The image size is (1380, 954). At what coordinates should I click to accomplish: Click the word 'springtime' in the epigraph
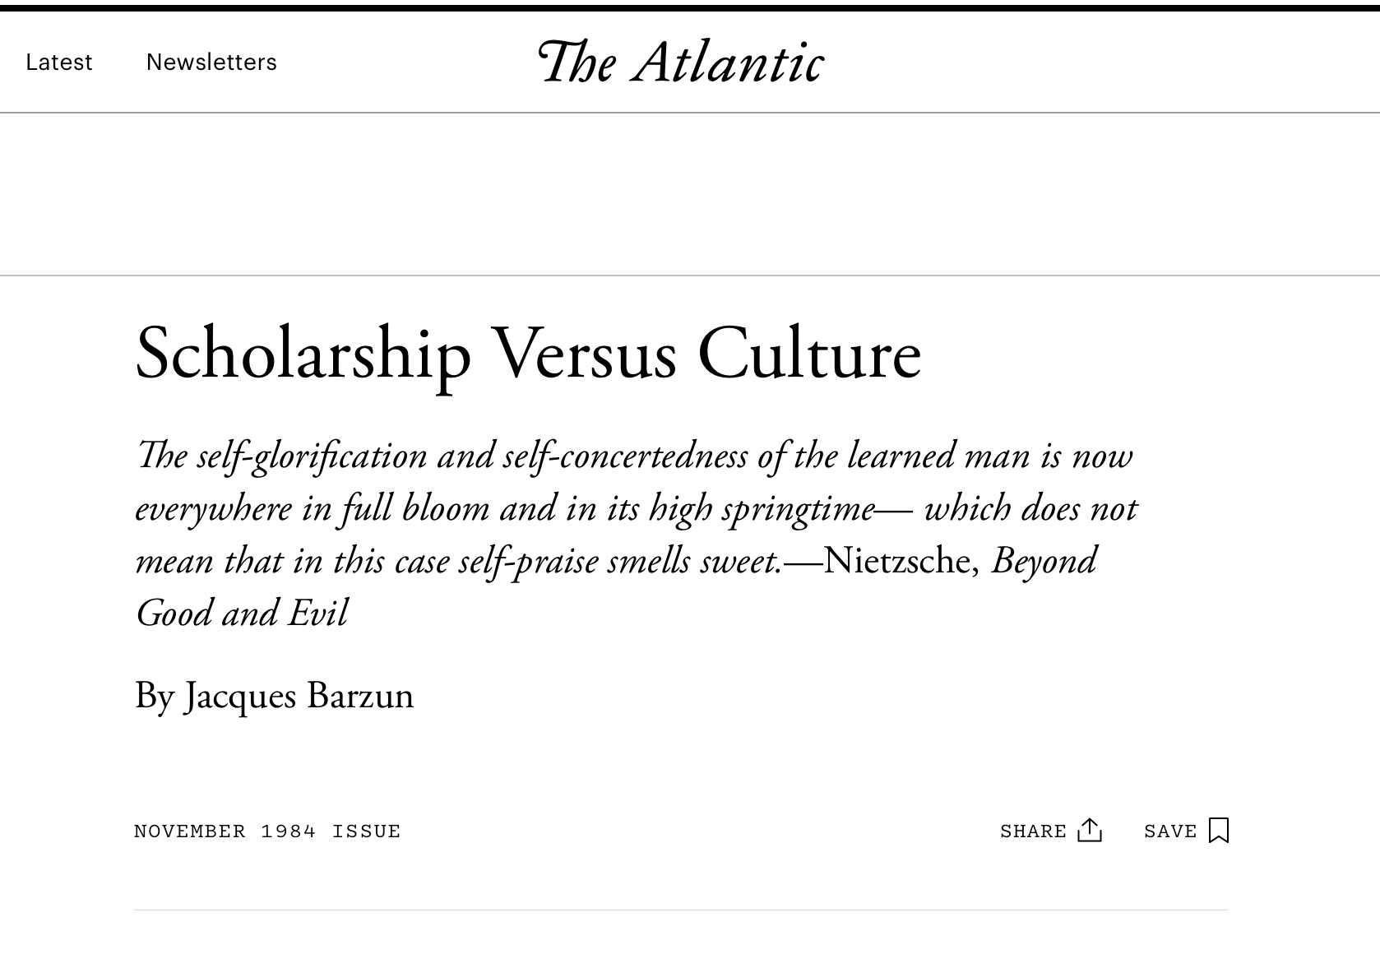tap(798, 509)
